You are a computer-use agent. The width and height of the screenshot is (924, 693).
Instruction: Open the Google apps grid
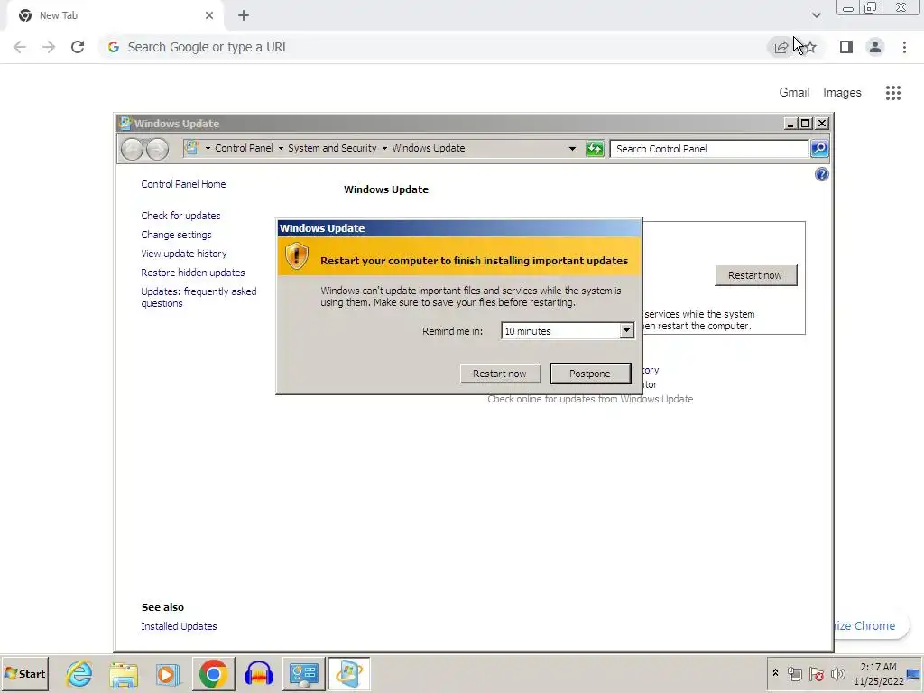pyautogui.click(x=893, y=93)
